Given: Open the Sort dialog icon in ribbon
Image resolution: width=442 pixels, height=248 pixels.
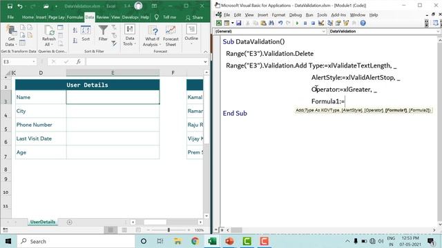Looking at the screenshot, I should (x=86, y=33).
